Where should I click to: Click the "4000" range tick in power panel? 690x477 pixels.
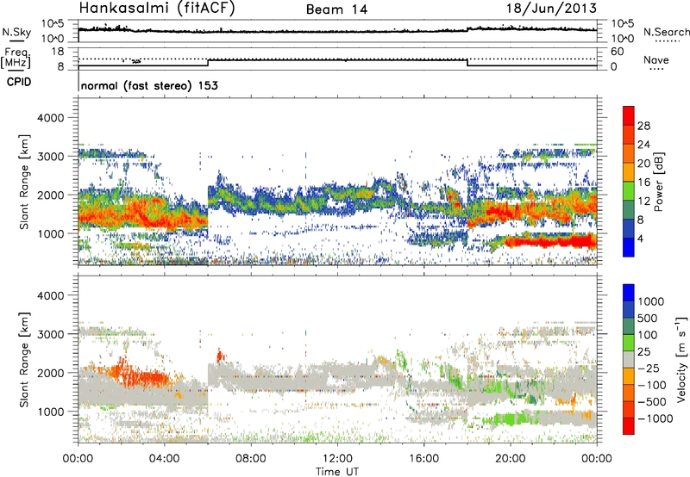[51, 118]
